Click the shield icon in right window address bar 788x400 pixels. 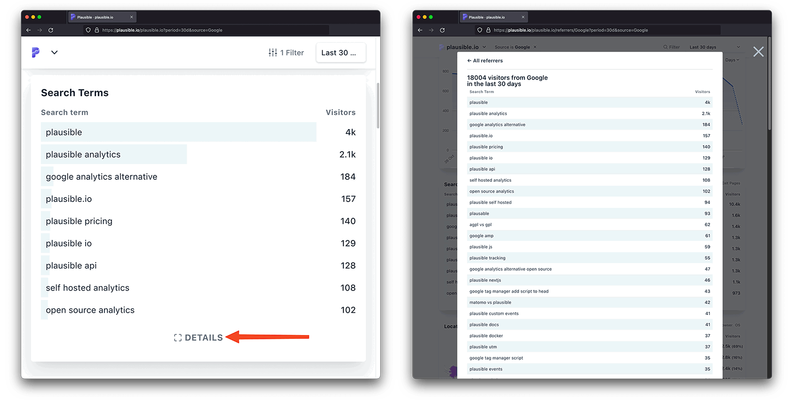tap(480, 30)
